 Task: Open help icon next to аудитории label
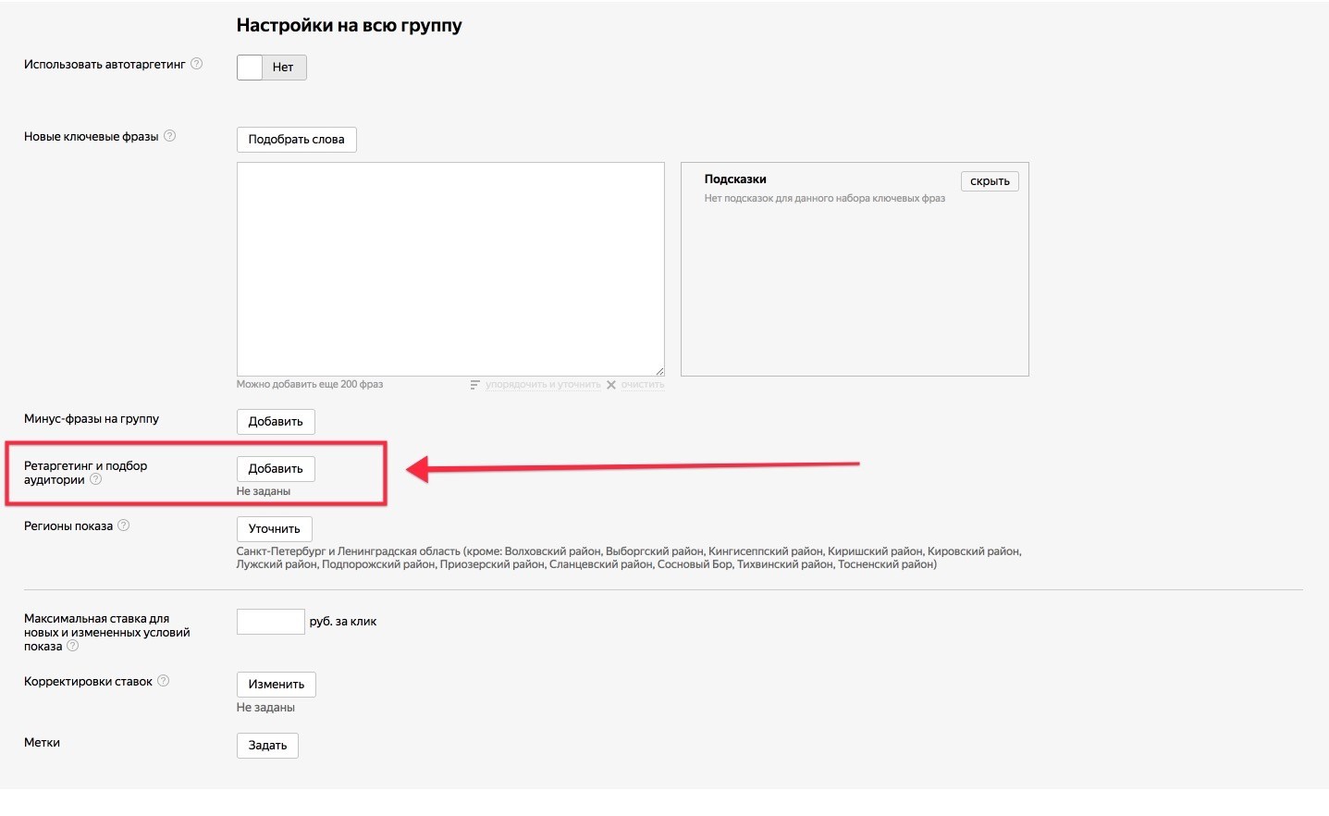95,479
